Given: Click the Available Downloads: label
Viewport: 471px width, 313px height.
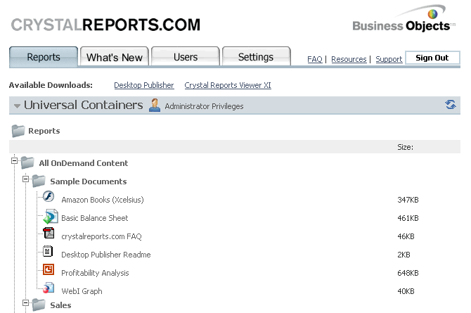Looking at the screenshot, I should [51, 85].
